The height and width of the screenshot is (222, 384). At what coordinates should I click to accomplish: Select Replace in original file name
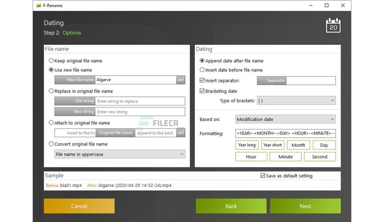(x=51, y=91)
